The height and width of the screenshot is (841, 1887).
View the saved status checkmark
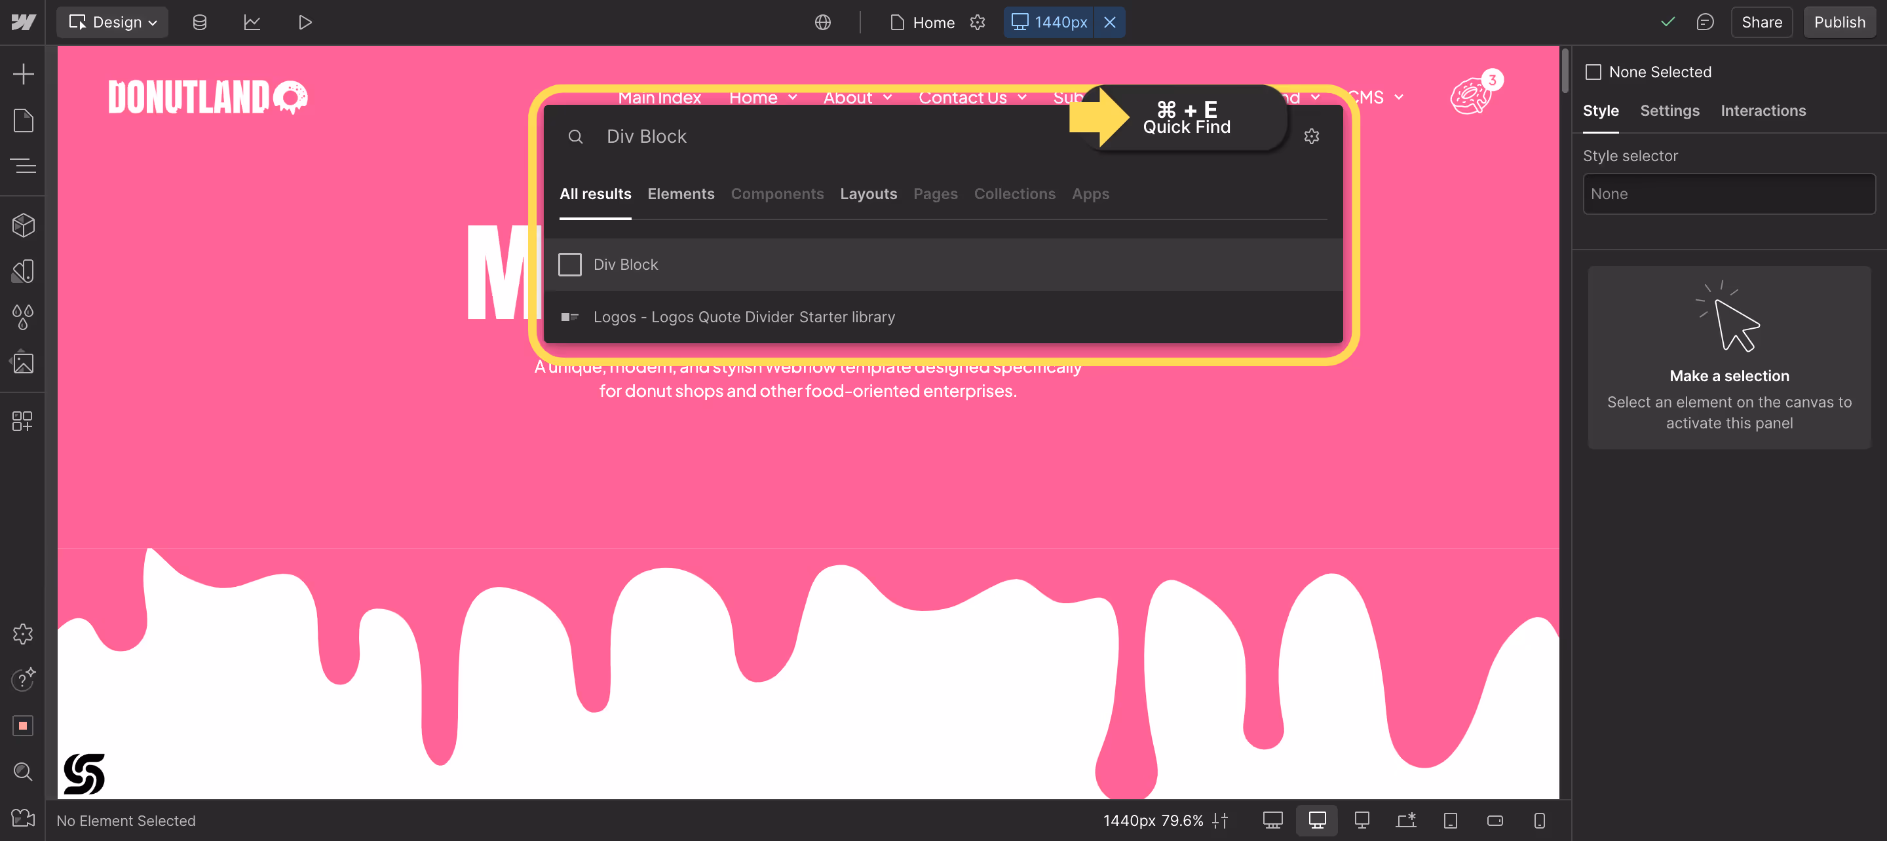(1668, 22)
